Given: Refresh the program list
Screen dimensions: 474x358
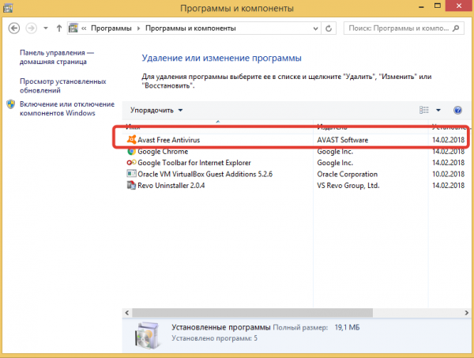Looking at the screenshot, I should coord(329,28).
